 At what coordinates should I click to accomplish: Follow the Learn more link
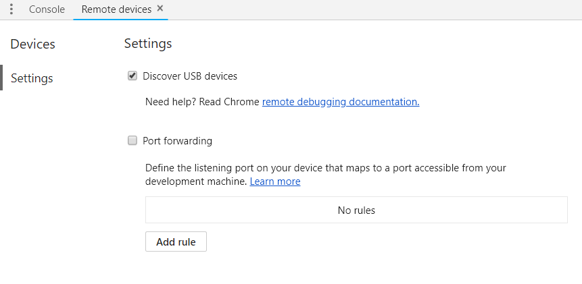pyautogui.click(x=275, y=181)
